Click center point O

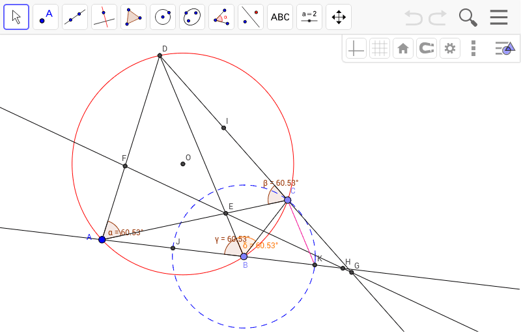click(183, 164)
